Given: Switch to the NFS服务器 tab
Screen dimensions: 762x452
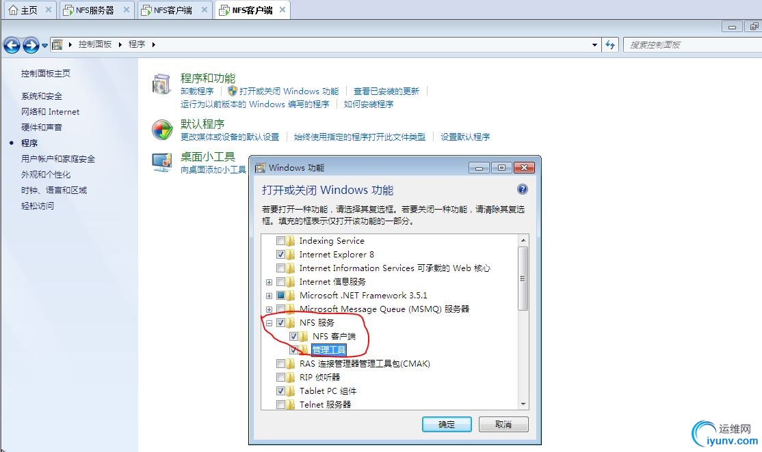Looking at the screenshot, I should point(95,10).
